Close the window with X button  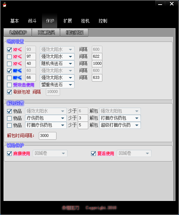[x=172, y=4]
